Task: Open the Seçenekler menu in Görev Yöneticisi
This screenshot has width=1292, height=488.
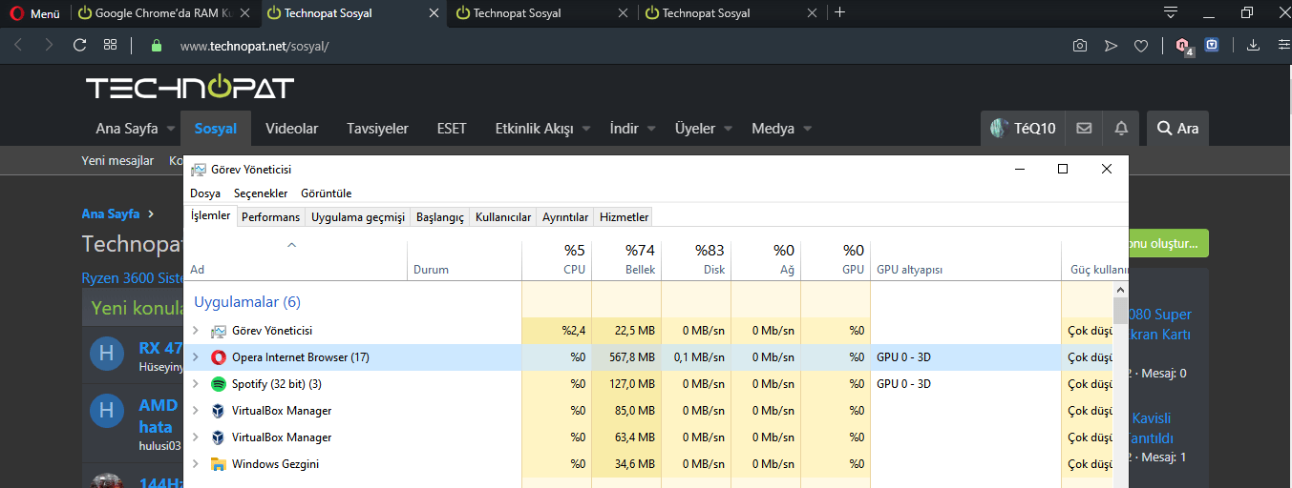Action: point(261,193)
